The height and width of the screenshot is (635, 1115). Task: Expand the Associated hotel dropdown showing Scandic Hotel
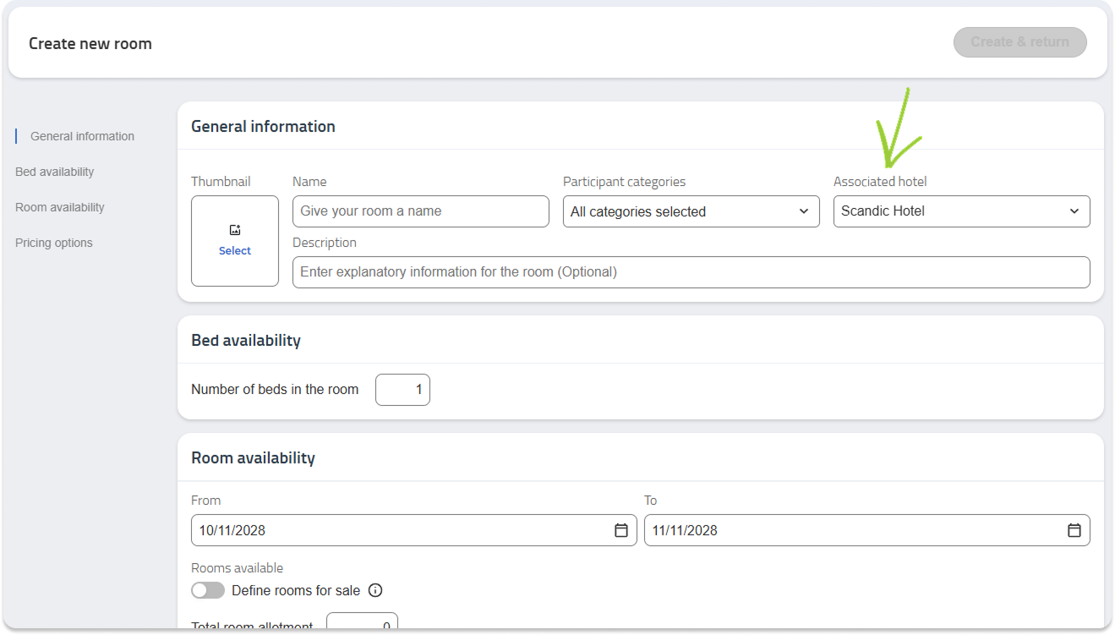pos(962,211)
